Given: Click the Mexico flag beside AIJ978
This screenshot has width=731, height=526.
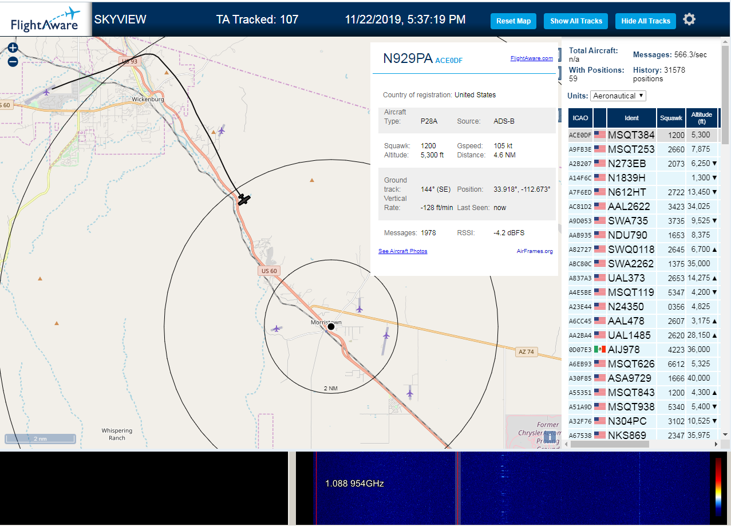Looking at the screenshot, I should (x=600, y=349).
